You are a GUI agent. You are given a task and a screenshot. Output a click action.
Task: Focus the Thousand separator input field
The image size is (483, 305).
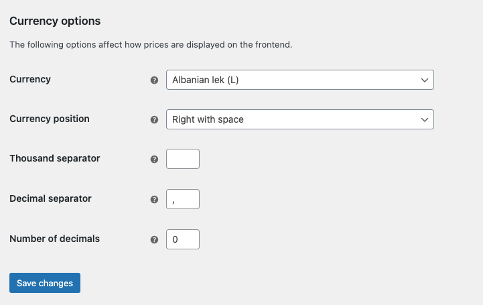click(183, 159)
